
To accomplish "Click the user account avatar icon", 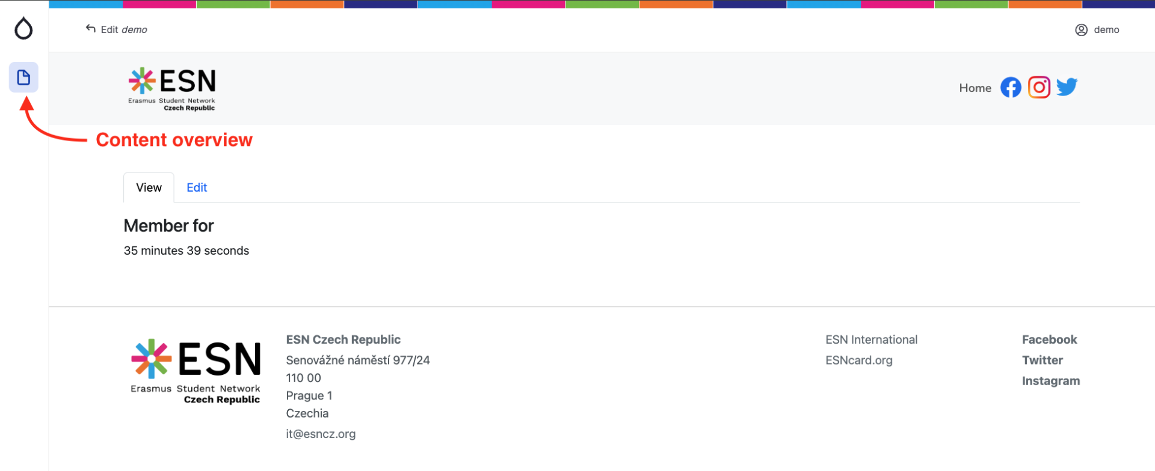I will (1081, 30).
